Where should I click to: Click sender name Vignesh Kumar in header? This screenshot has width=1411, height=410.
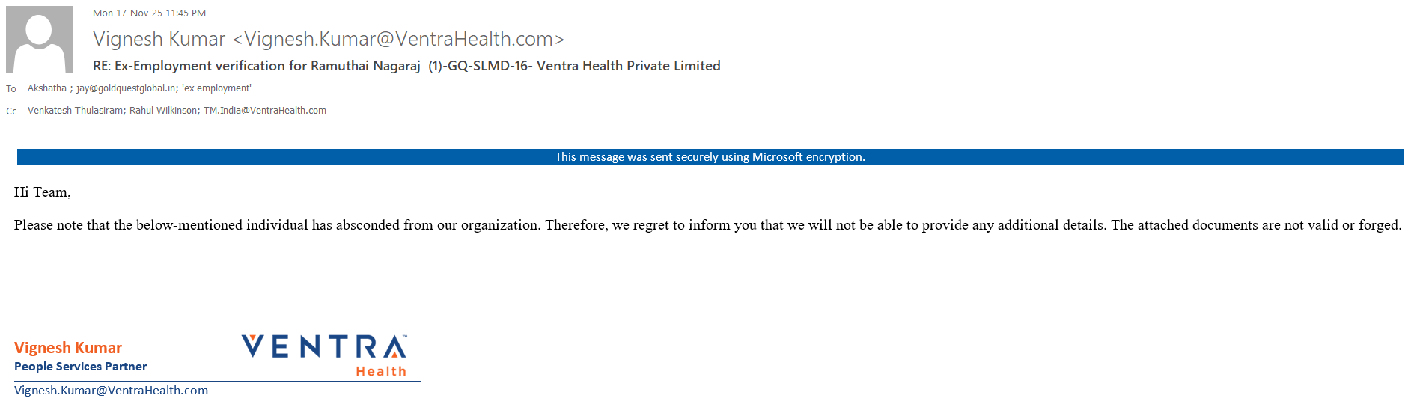click(x=159, y=39)
